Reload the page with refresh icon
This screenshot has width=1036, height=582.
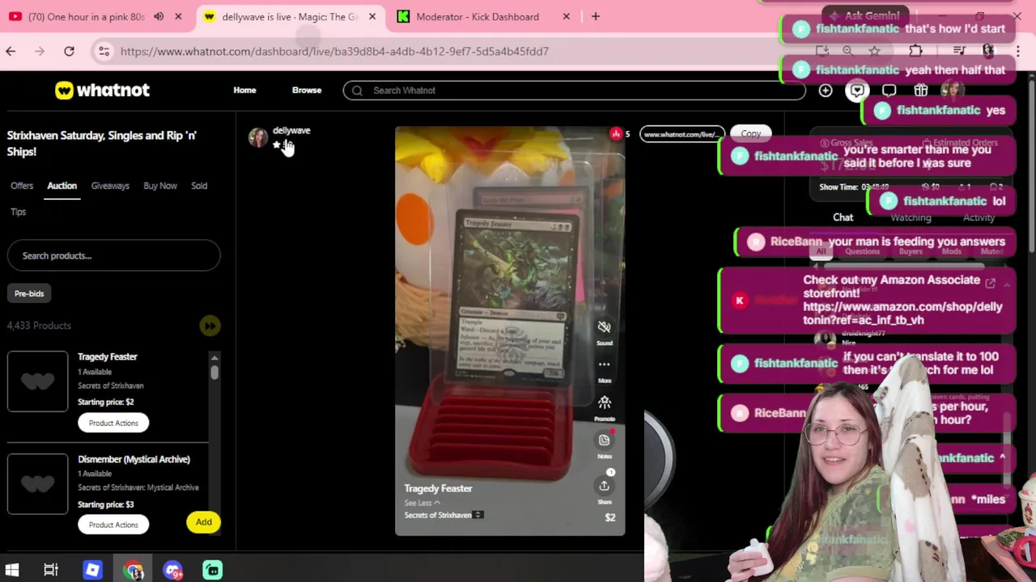tap(69, 51)
